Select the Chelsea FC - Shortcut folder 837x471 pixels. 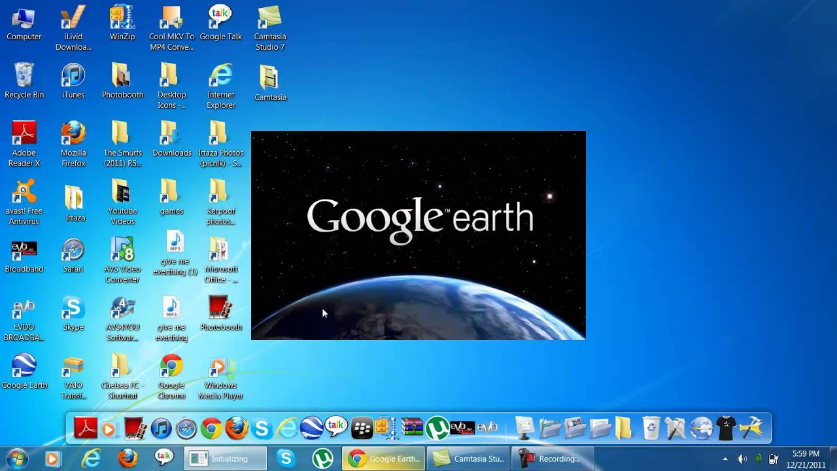point(122,377)
